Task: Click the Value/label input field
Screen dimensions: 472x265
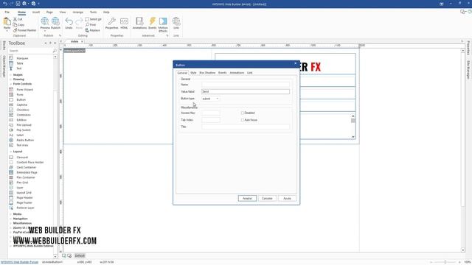Action: pyautogui.click(x=246, y=91)
